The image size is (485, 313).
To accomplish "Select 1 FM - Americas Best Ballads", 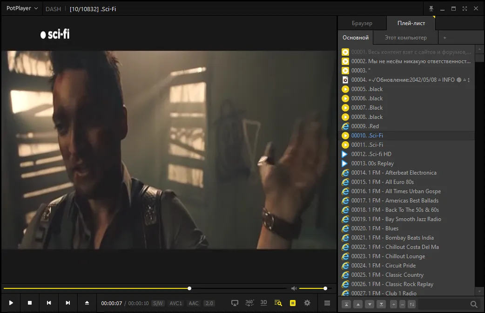I will point(406,201).
